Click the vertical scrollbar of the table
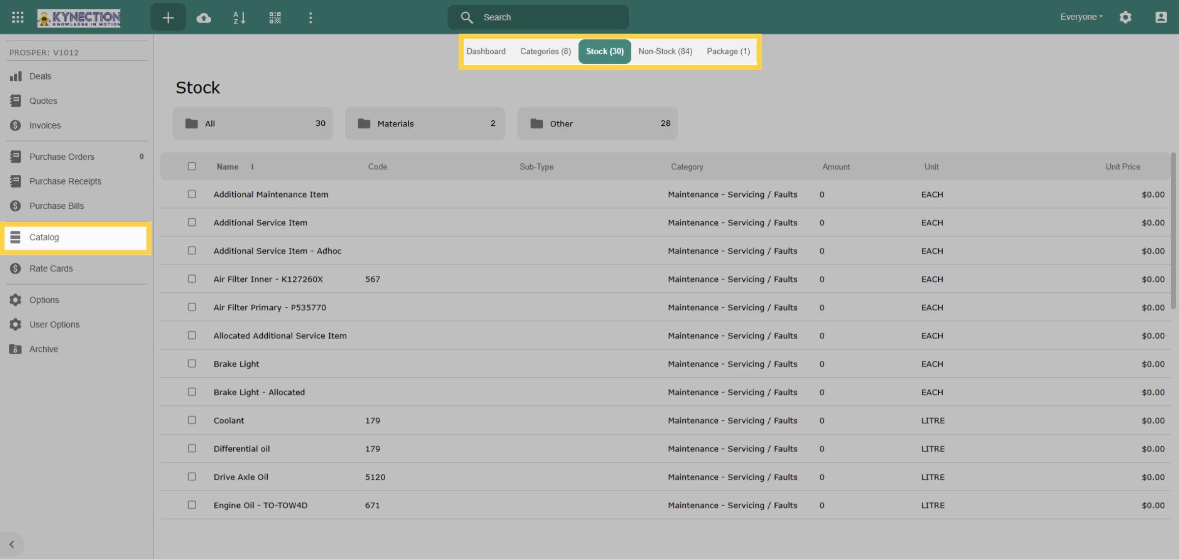The height and width of the screenshot is (559, 1179). coord(1173,231)
